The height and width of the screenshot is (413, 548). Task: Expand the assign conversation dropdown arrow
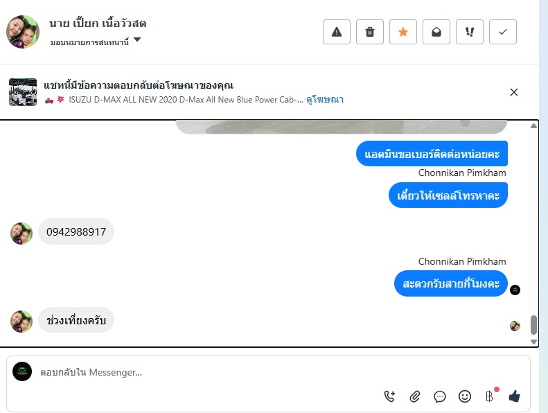pyautogui.click(x=137, y=39)
